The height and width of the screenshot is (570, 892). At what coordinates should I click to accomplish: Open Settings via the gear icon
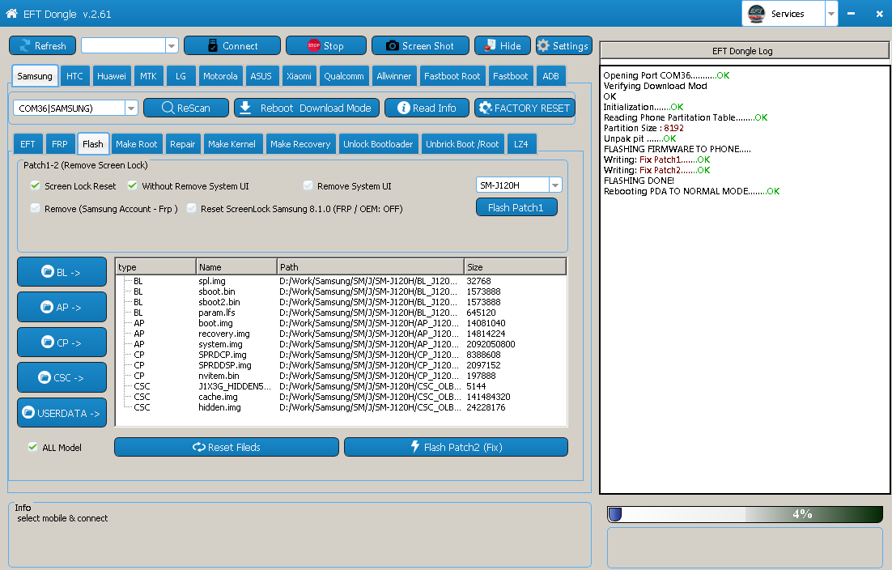tap(543, 45)
